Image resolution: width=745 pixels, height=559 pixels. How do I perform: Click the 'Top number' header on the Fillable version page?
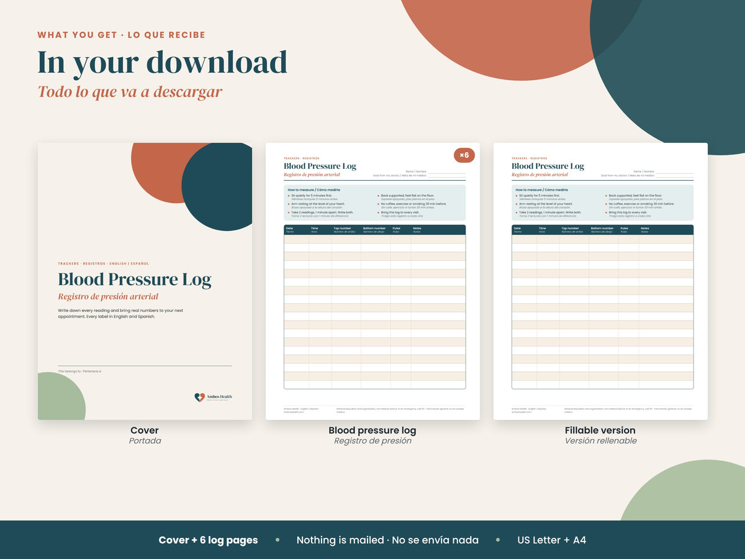tap(571, 229)
